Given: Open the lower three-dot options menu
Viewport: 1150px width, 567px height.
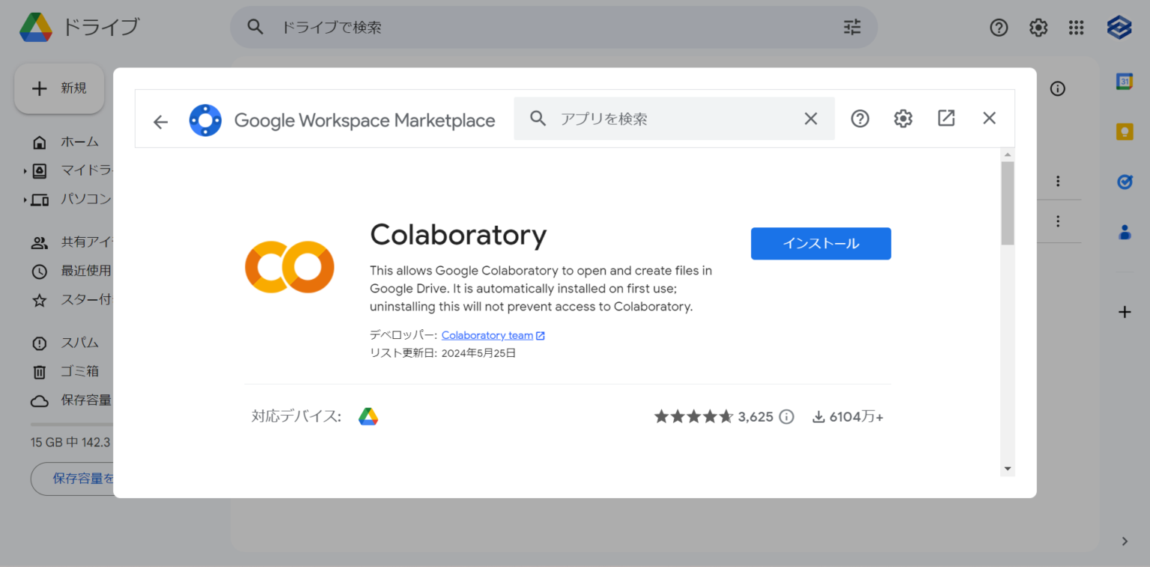Looking at the screenshot, I should (1058, 221).
